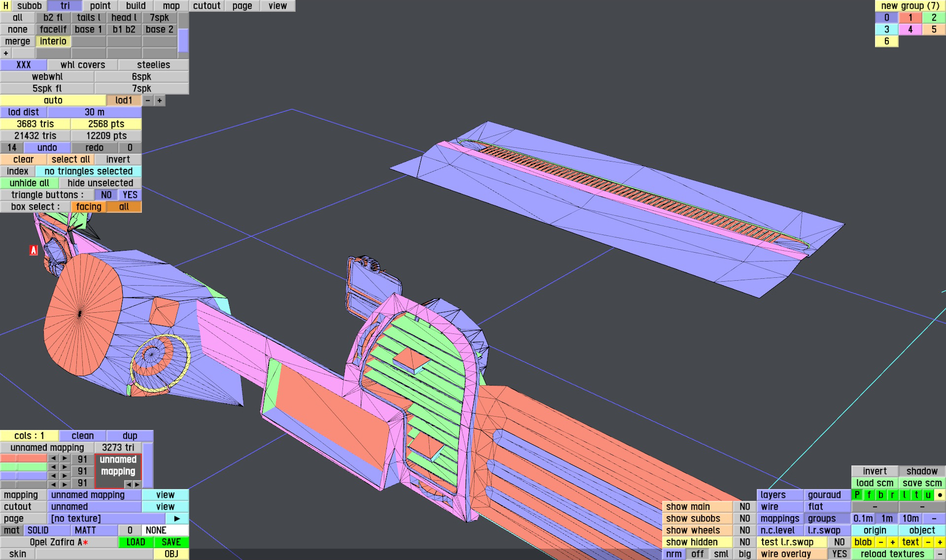Viewport: 946px width, 560px height.
Task: Click the f front view button
Action: pyautogui.click(x=869, y=495)
